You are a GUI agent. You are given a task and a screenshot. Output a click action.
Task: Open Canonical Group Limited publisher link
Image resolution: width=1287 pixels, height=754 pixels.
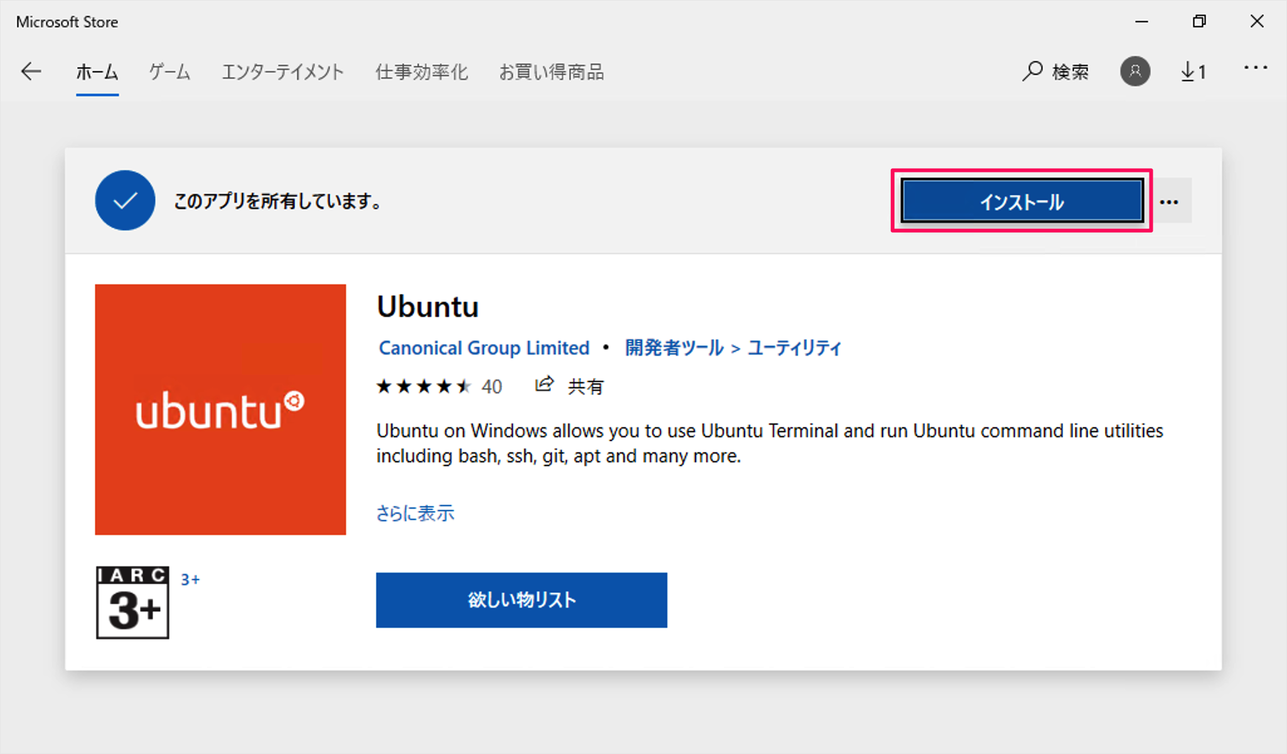tap(484, 348)
